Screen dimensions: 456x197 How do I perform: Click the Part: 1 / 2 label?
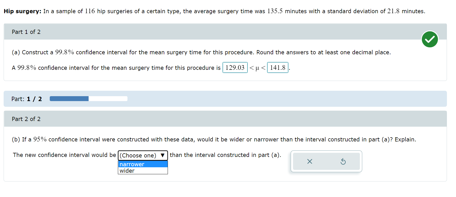pyautogui.click(x=26, y=99)
